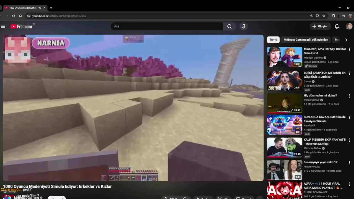Open the current video title 1000 Oyuncu Medeniyeti
This screenshot has width=354, height=199.
click(x=57, y=186)
